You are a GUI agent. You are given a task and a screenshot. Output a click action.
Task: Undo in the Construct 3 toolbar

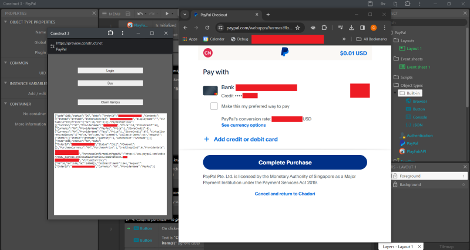click(x=140, y=13)
